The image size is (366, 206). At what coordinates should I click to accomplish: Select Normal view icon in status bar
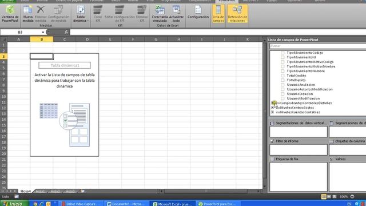pyautogui.click(x=324, y=197)
